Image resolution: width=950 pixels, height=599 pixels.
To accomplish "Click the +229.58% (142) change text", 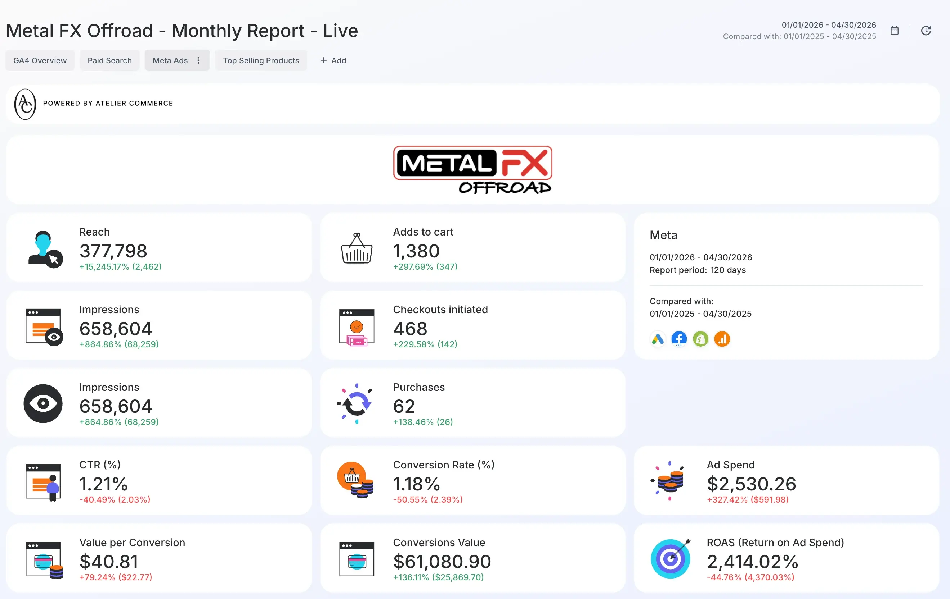I will (425, 344).
